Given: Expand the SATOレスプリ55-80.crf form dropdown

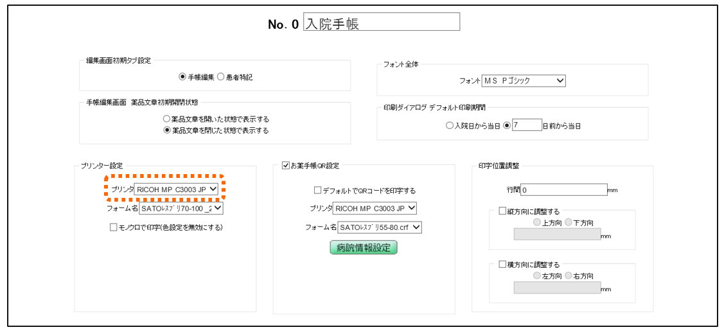Looking at the screenshot, I should [x=380, y=227].
